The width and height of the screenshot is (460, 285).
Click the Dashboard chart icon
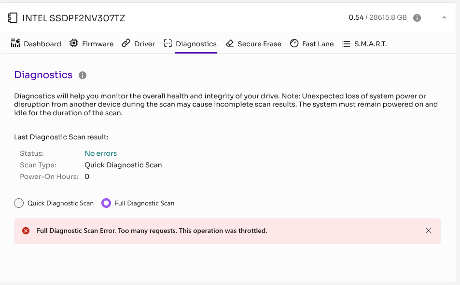tap(15, 43)
